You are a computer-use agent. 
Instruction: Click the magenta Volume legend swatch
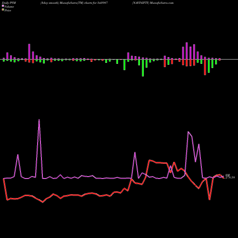3,6
